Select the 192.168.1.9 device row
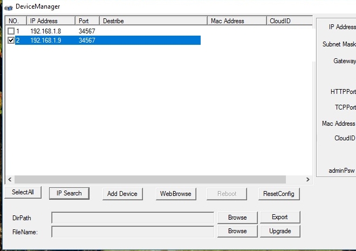This screenshot has width=356, height=251. pyautogui.click(x=49, y=40)
